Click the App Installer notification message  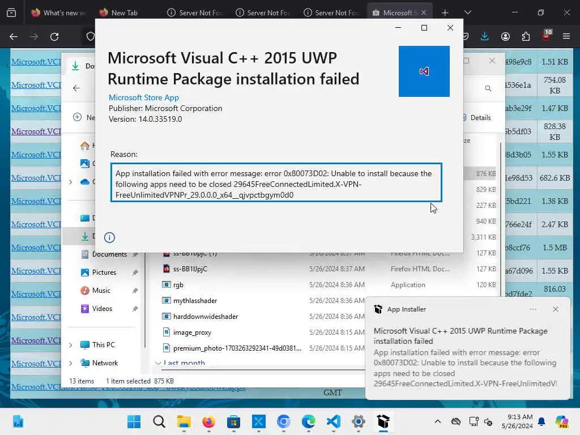tap(465, 357)
